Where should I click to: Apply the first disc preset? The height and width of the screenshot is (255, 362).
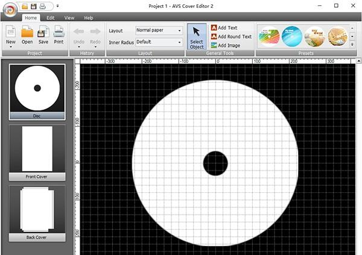click(x=268, y=37)
